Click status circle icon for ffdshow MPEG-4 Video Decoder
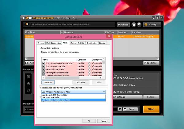The width and height of the screenshot is (184, 129). coord(90,63)
